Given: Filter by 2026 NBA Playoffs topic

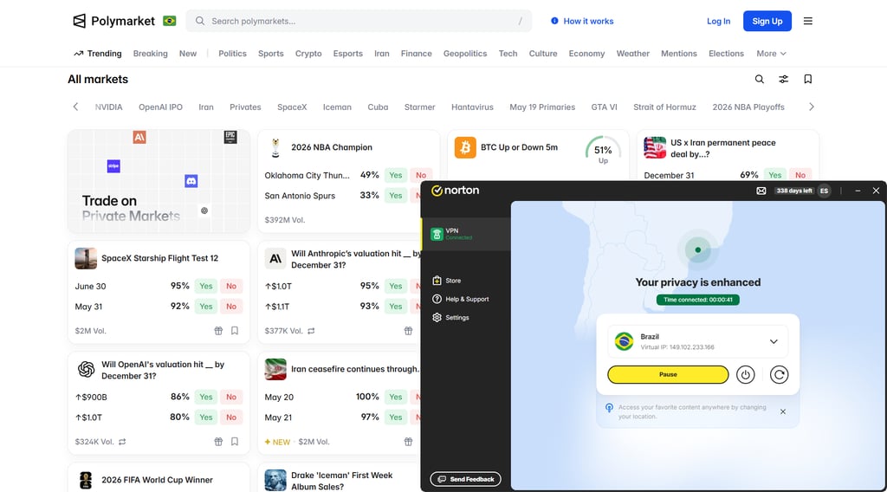Looking at the screenshot, I should 748,107.
